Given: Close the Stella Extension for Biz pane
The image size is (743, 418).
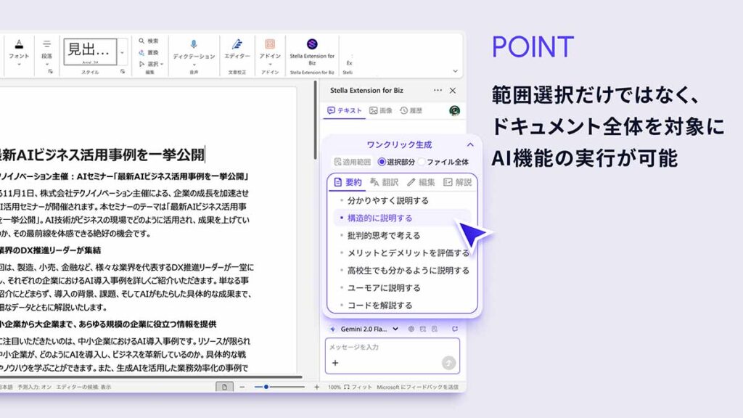Looking at the screenshot, I should tap(453, 90).
